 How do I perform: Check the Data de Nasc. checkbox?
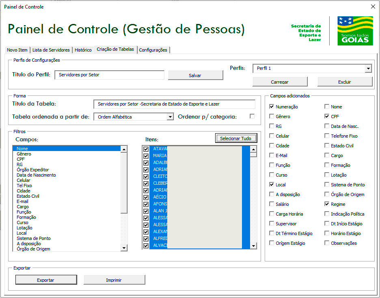point(327,126)
